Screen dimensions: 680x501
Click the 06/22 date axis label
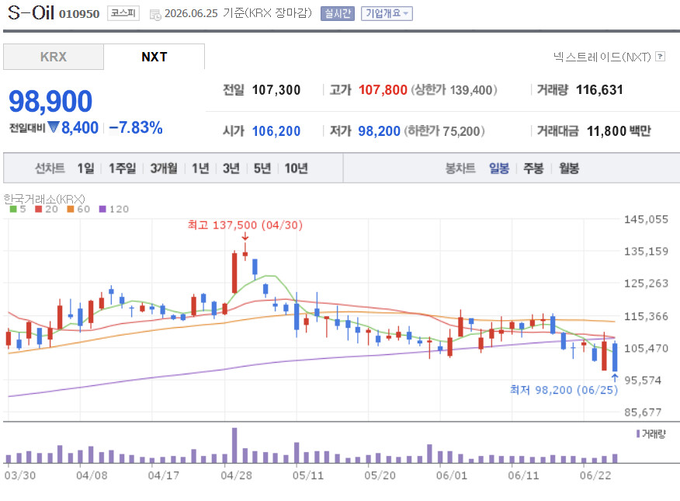point(595,475)
